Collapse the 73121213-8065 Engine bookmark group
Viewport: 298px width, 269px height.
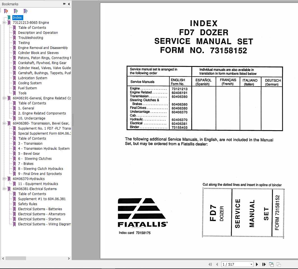(x=4, y=23)
